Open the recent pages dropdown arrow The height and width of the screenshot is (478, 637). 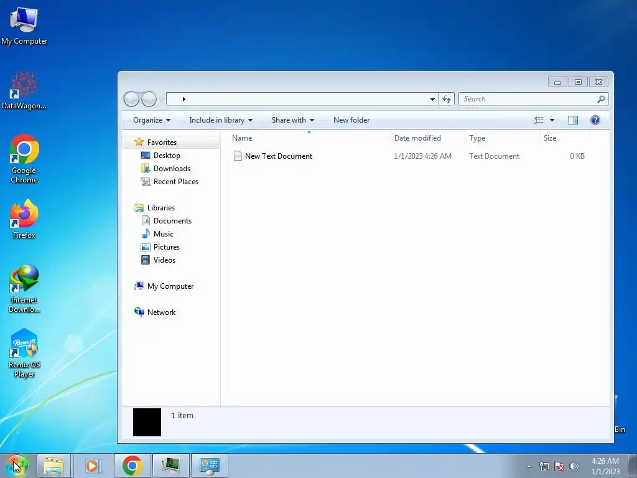point(161,99)
